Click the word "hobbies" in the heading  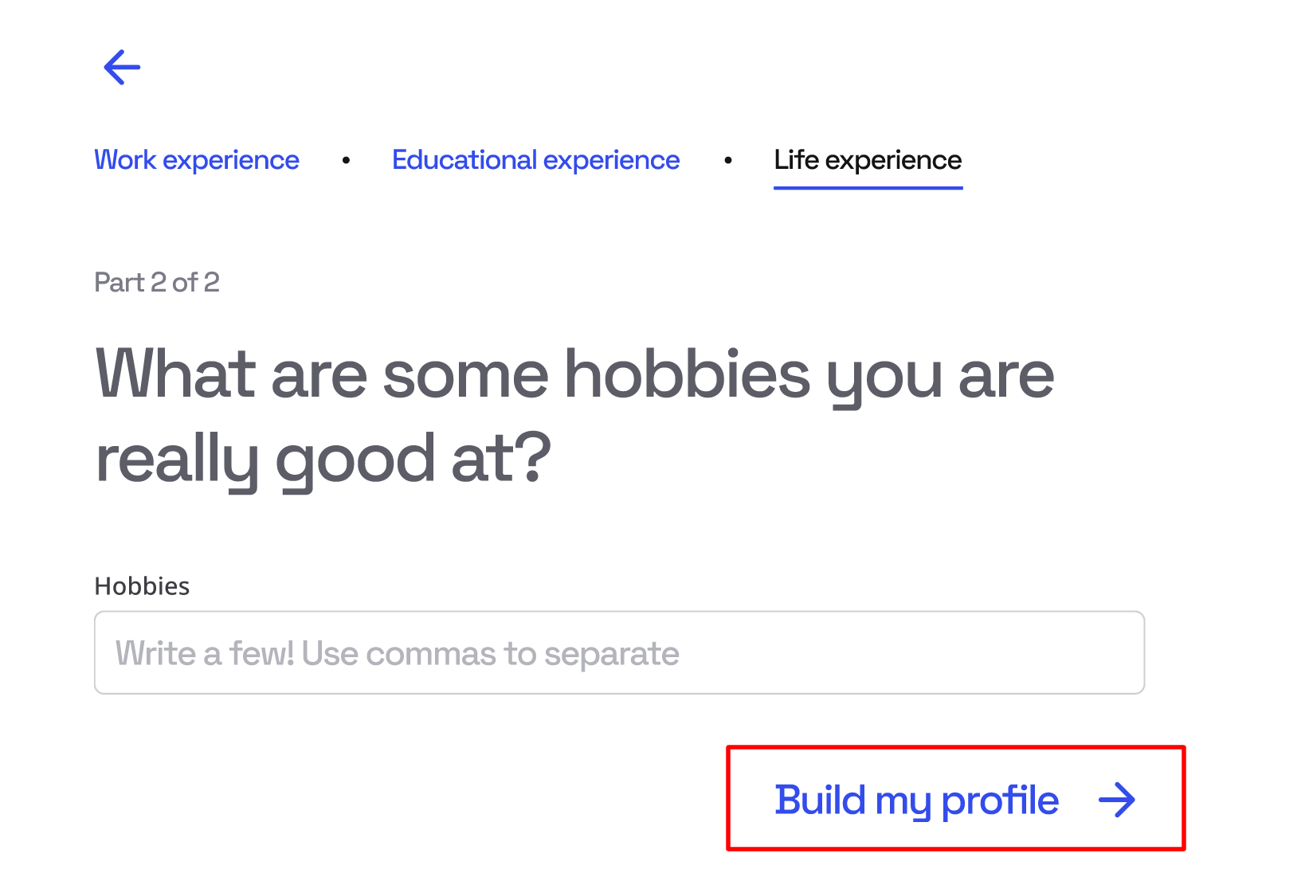coord(687,374)
